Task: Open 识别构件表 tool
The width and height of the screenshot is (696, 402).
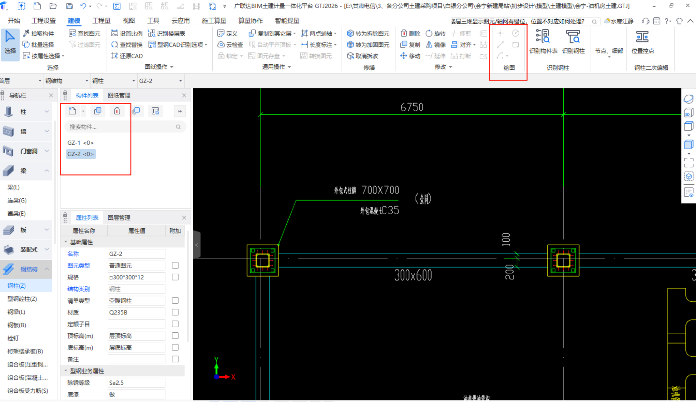Action: pos(543,42)
